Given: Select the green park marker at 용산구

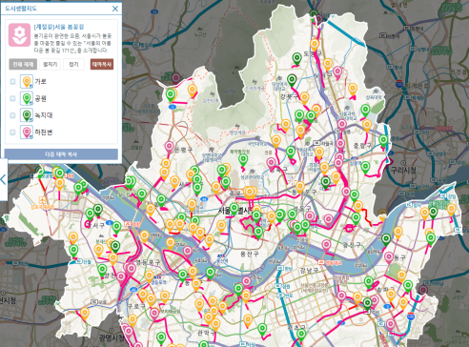Looking at the screenshot, I should [258, 233].
